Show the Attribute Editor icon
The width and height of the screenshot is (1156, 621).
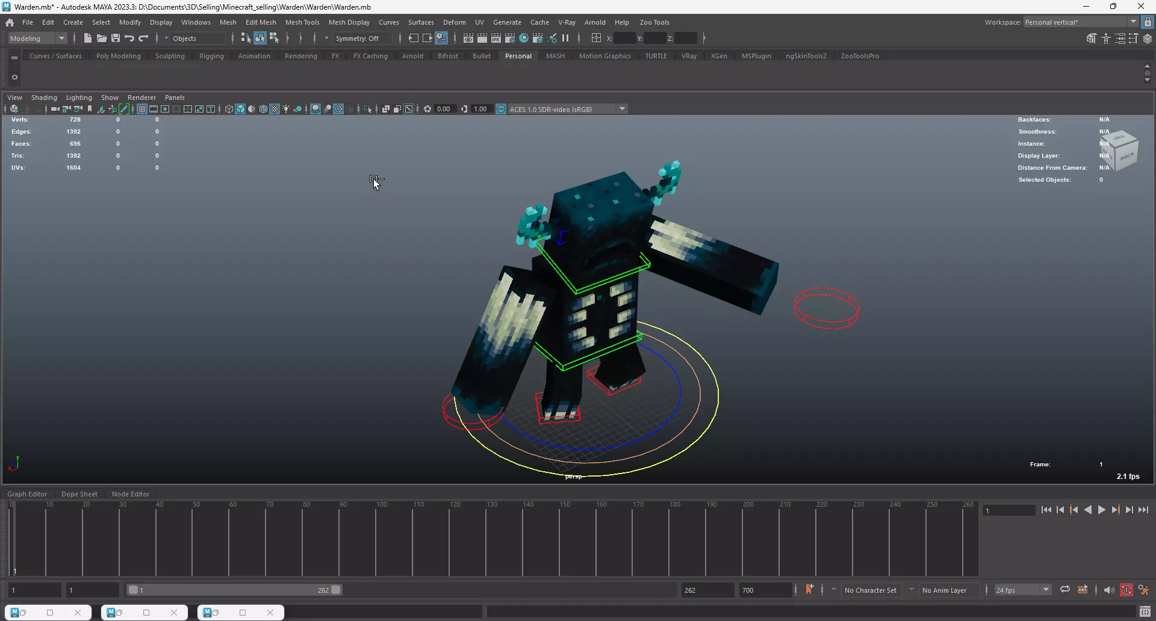[x=1120, y=39]
